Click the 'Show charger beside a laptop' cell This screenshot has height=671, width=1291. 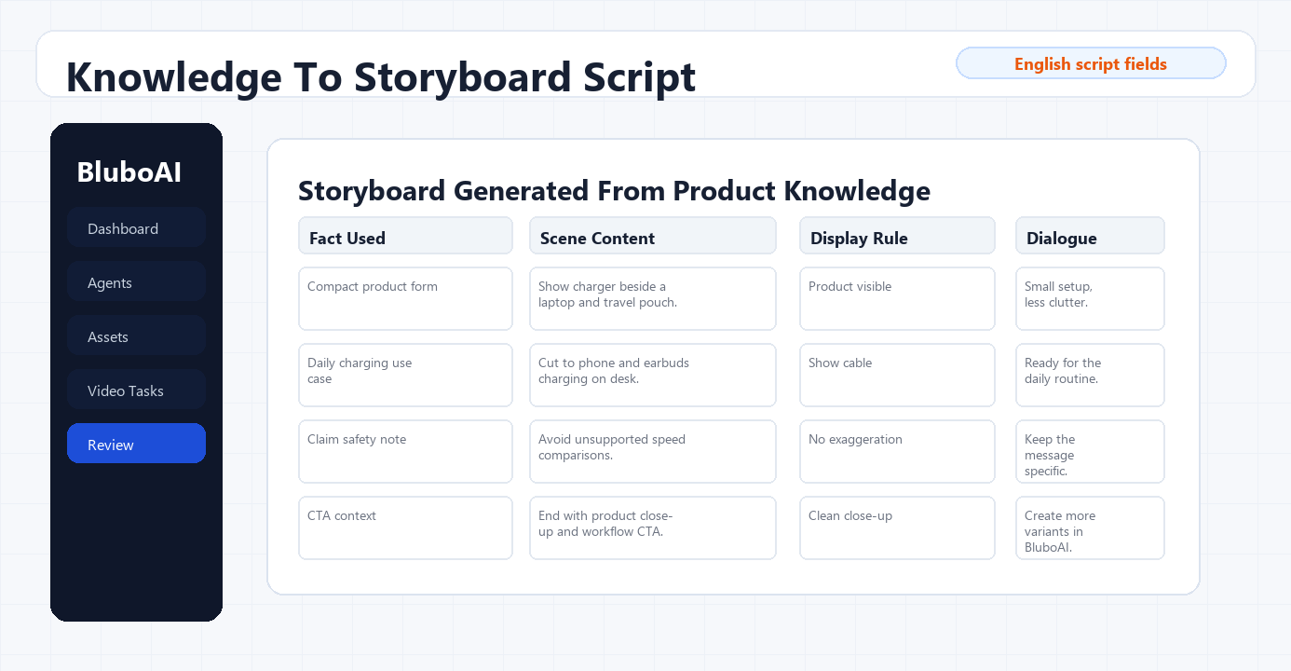point(652,299)
